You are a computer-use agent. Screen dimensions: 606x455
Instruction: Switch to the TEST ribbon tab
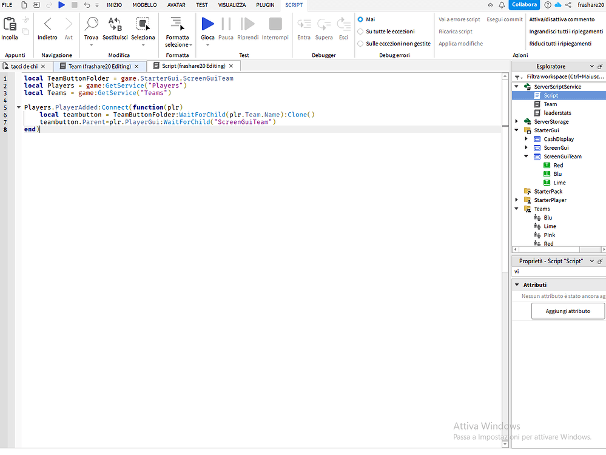click(x=202, y=5)
